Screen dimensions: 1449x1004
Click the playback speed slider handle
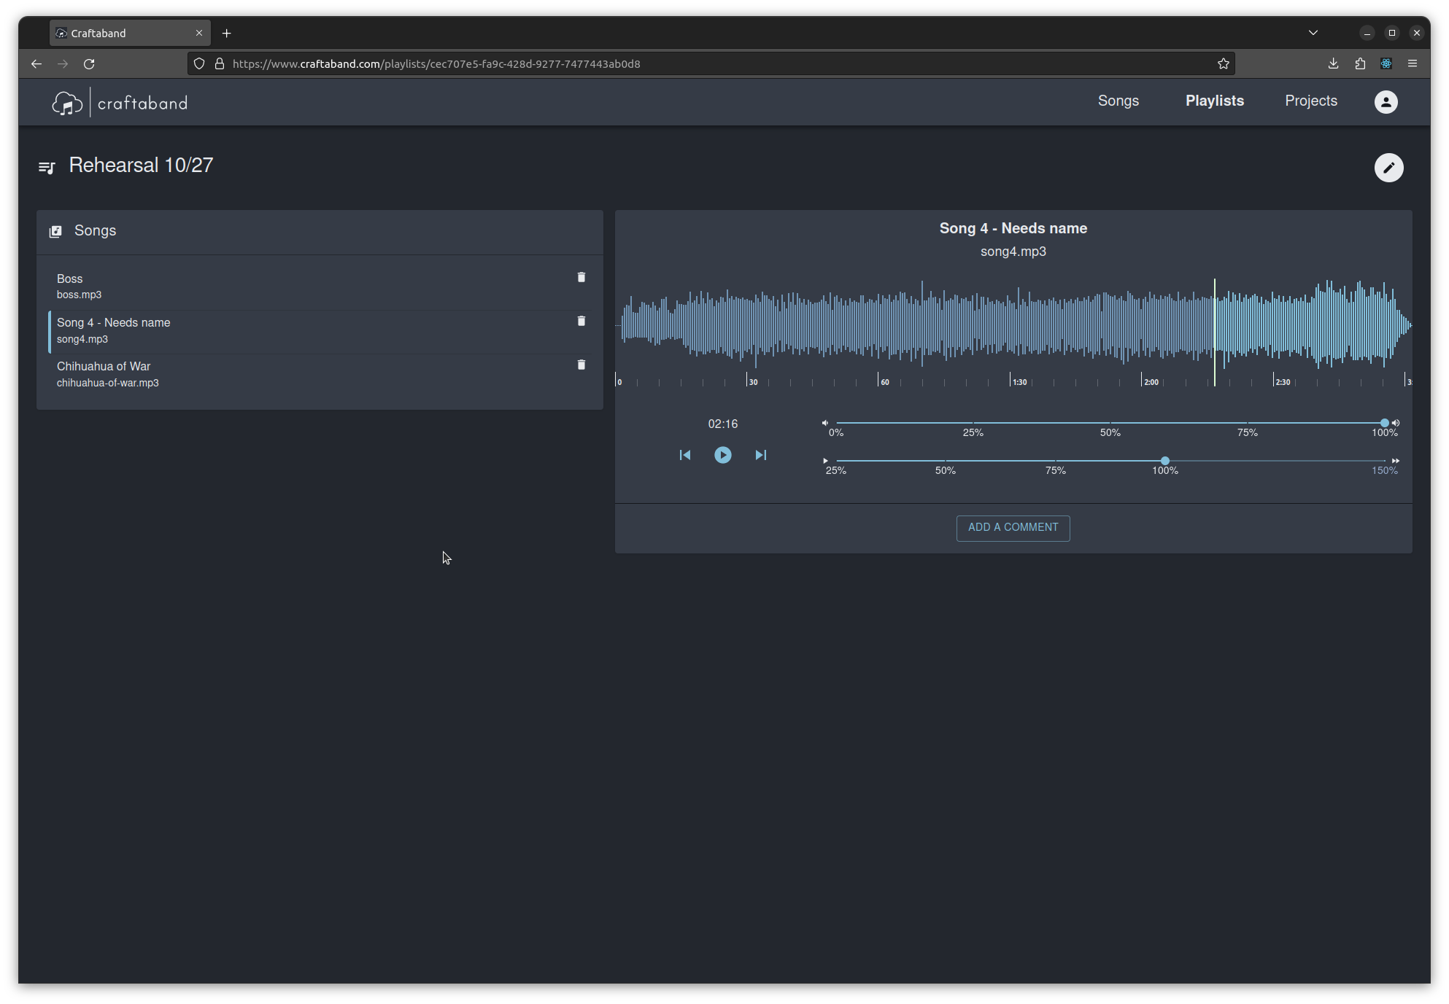point(1165,461)
